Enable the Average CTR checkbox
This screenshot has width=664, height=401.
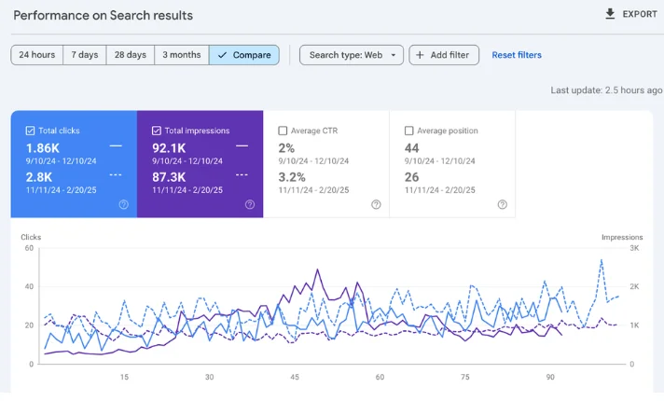tap(283, 131)
